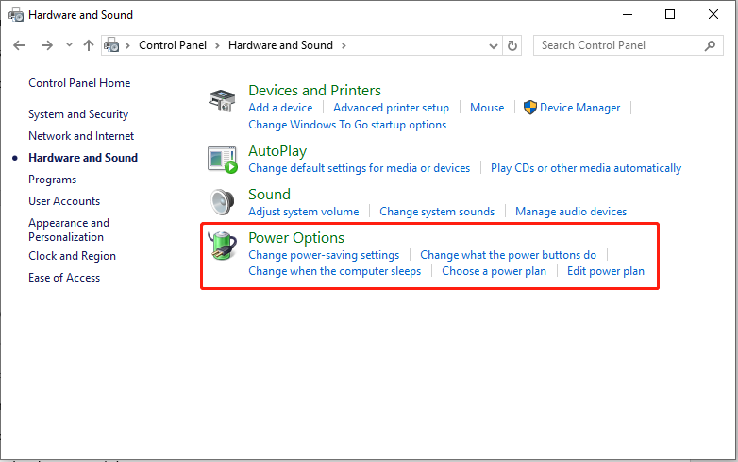Open Control Panel Home

coord(79,83)
